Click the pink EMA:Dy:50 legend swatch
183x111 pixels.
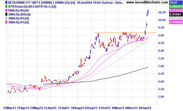click(x=6, y=11)
